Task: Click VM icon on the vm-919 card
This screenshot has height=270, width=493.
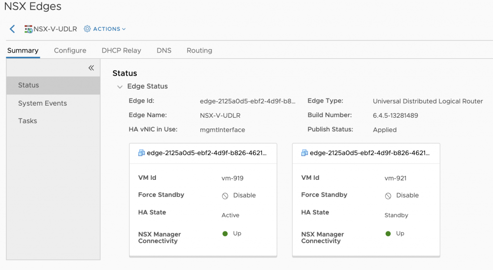Action: (142, 153)
